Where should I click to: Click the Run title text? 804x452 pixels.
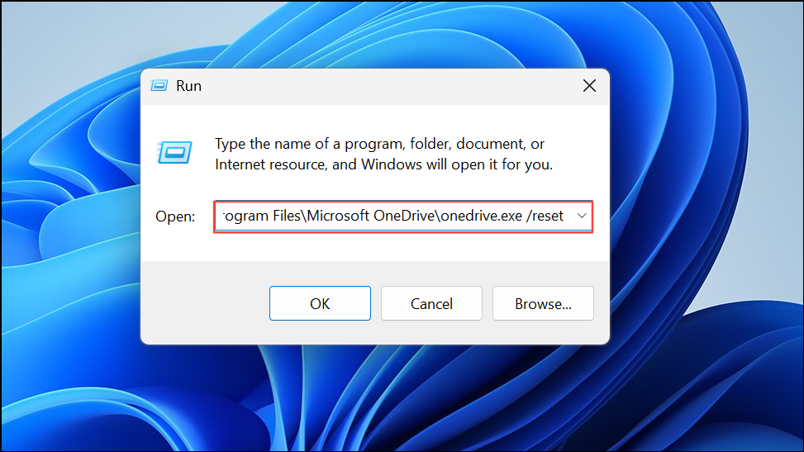pos(188,86)
